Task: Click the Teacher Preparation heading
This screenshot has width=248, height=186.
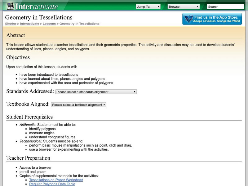Action: click(x=28, y=158)
